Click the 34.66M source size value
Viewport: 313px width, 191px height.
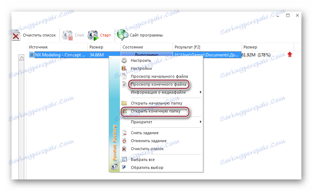coord(97,55)
